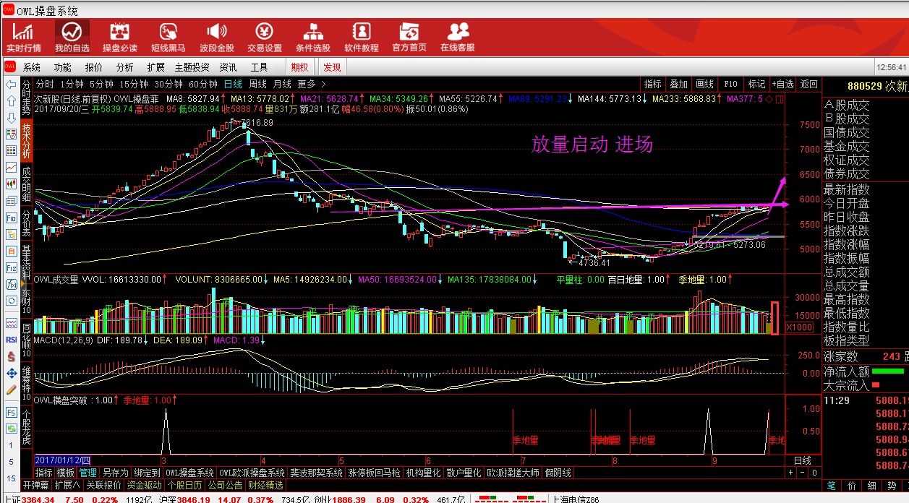Screen dimensions: 909x503
Task: Click the +自选 add to watchlist button
Action: [782, 84]
